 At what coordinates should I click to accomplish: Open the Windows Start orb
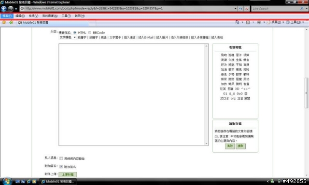click(7, 181)
